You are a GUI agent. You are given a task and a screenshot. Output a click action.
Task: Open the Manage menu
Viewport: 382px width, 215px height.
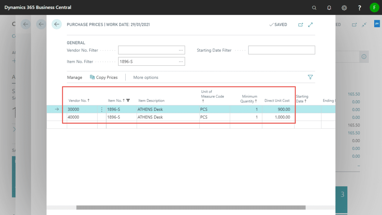(75, 77)
